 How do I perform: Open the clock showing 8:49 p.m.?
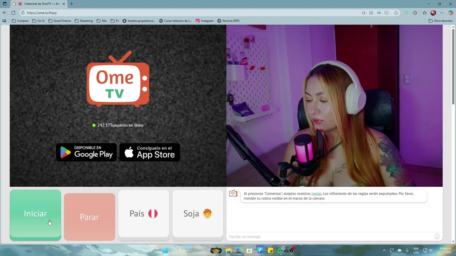[444, 250]
